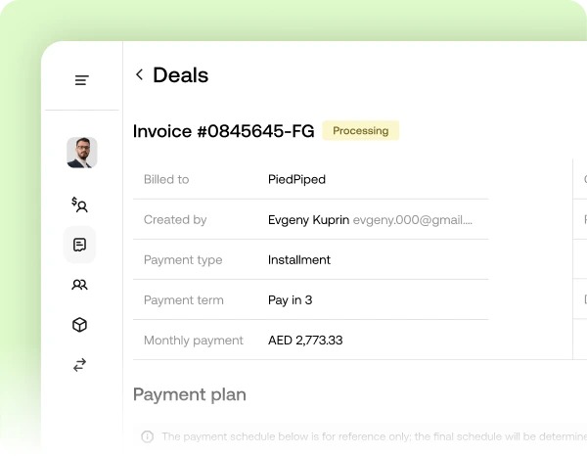The width and height of the screenshot is (587, 456).
Task: Select the Installment payment type value
Action: pyautogui.click(x=299, y=260)
